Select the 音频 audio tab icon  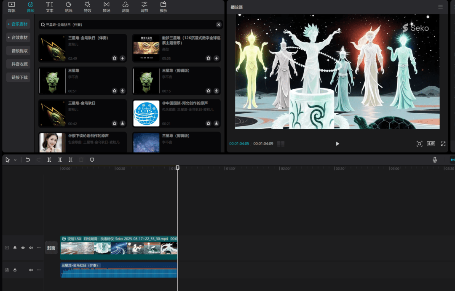point(30,7)
